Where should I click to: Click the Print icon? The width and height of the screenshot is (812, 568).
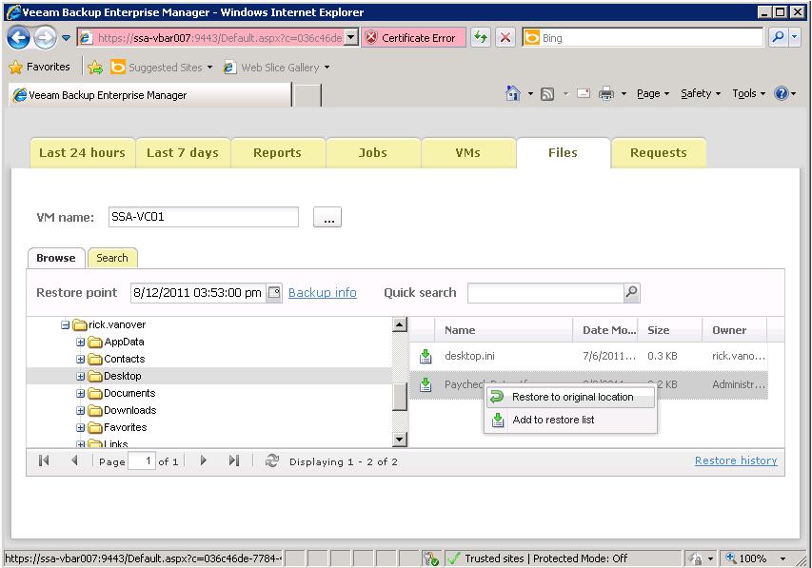click(x=605, y=94)
